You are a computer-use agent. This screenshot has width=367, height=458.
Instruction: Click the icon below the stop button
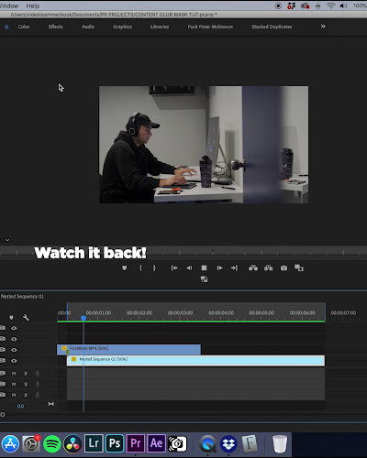[204, 279]
